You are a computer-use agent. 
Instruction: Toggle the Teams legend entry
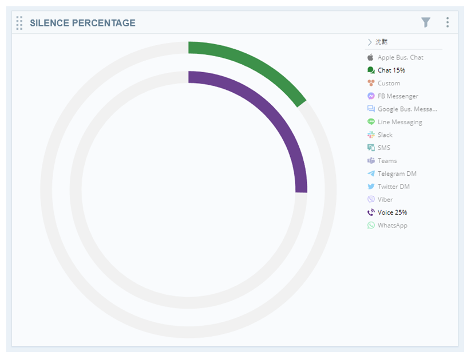tap(382, 161)
